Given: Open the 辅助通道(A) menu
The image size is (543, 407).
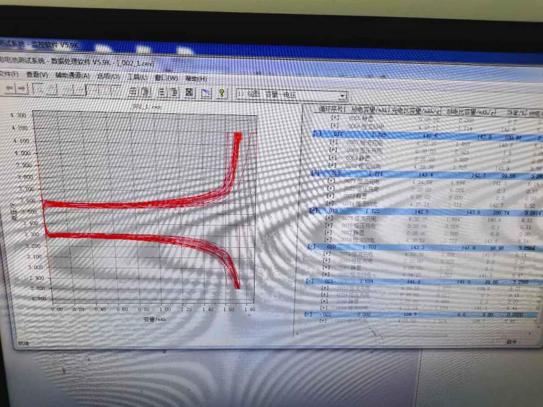Looking at the screenshot, I should pyautogui.click(x=72, y=75).
